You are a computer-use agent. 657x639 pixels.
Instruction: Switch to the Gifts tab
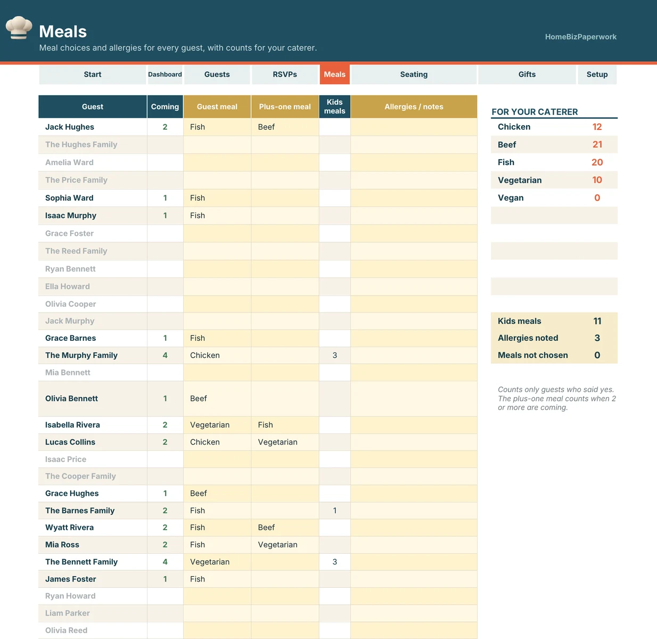tap(527, 75)
